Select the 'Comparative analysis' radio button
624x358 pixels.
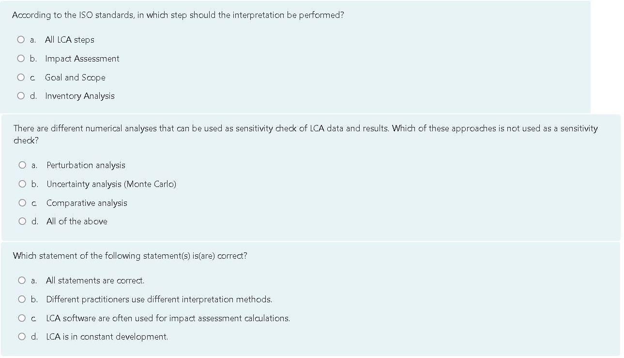pyautogui.click(x=22, y=203)
